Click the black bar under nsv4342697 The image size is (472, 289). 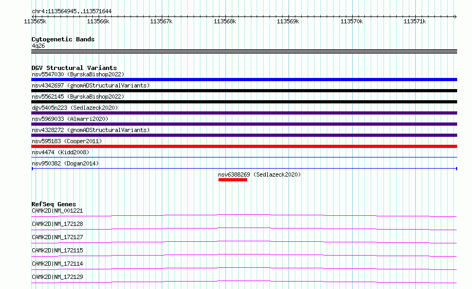[x=244, y=91]
